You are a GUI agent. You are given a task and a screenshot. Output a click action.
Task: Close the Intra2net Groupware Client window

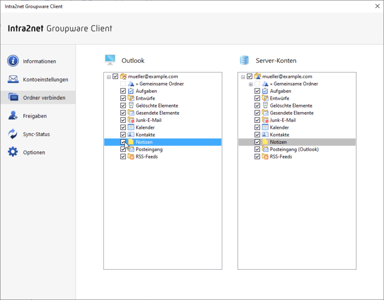click(378, 6)
